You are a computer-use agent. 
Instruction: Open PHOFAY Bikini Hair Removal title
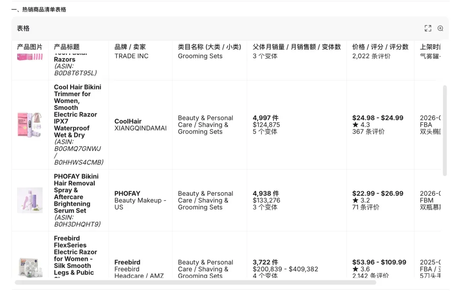pyautogui.click(x=76, y=194)
